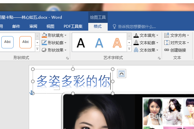Click the 形状轮廓 button label
The height and width of the screenshot is (129, 194).
pyautogui.click(x=56, y=43)
